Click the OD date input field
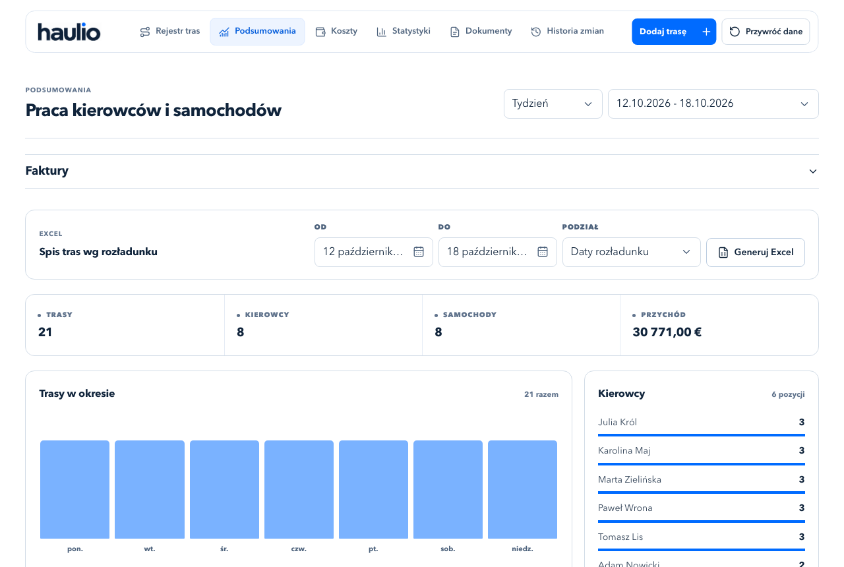Viewport: 844px width, 567px height. 374,252
